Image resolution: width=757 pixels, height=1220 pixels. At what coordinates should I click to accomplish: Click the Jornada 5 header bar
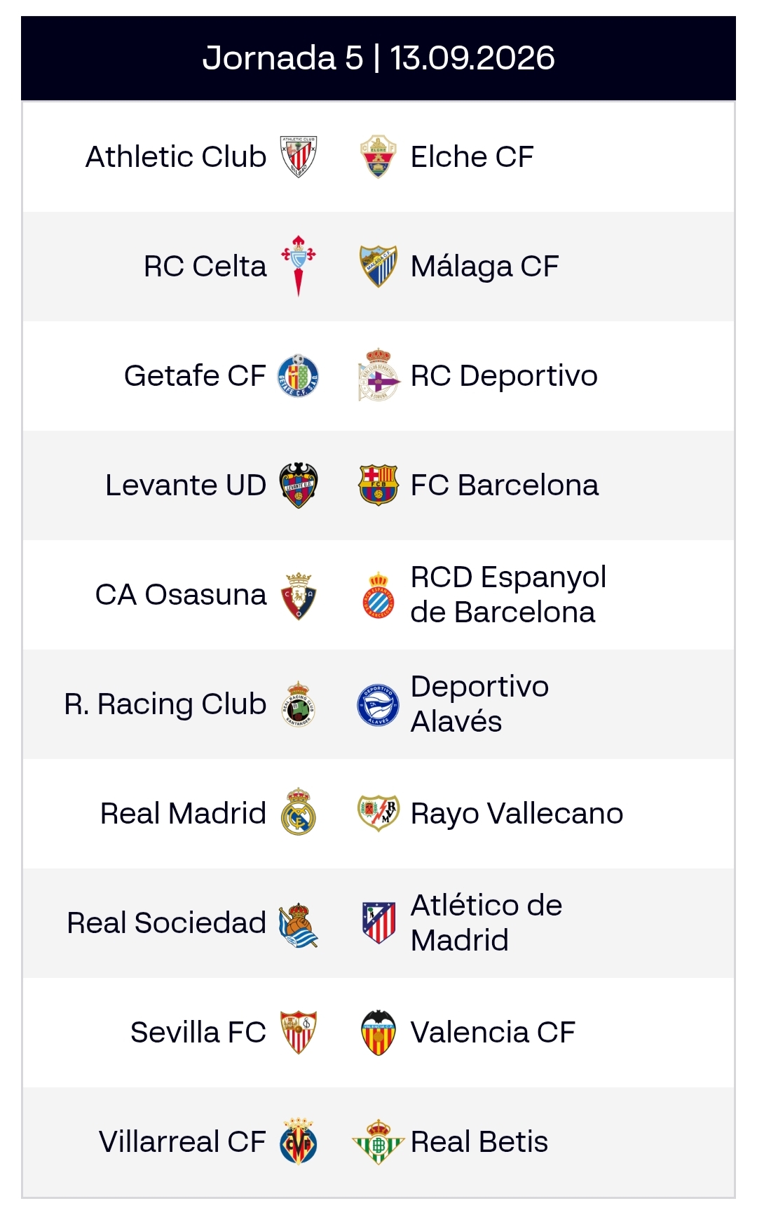click(378, 58)
